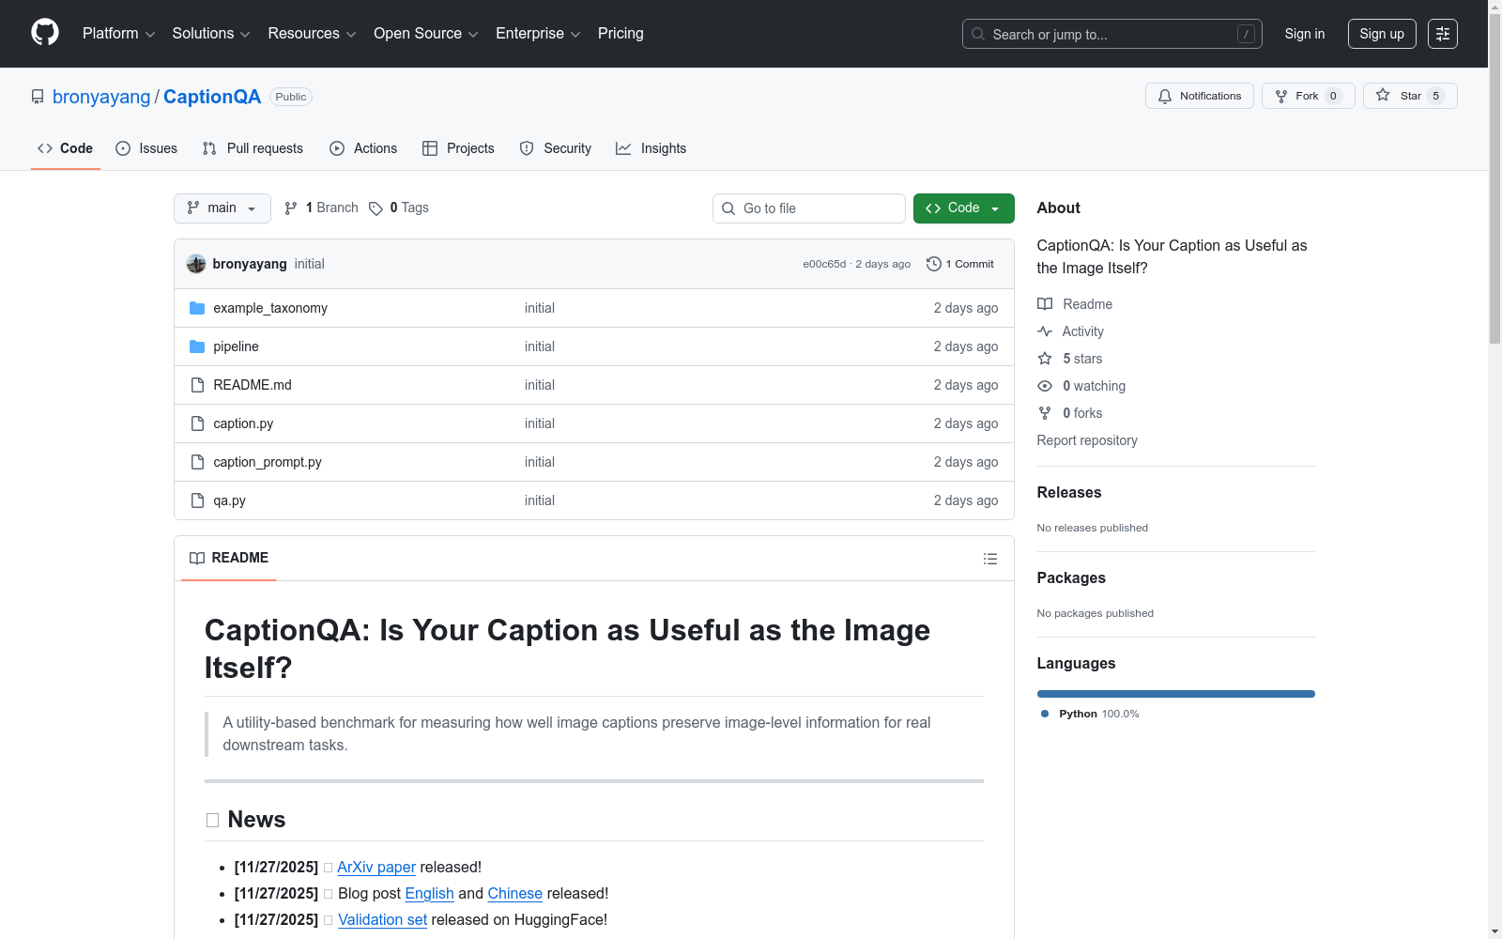Screen dimensions: 1502x939
Task: Click the pipeline folder icon
Action: 197,346
